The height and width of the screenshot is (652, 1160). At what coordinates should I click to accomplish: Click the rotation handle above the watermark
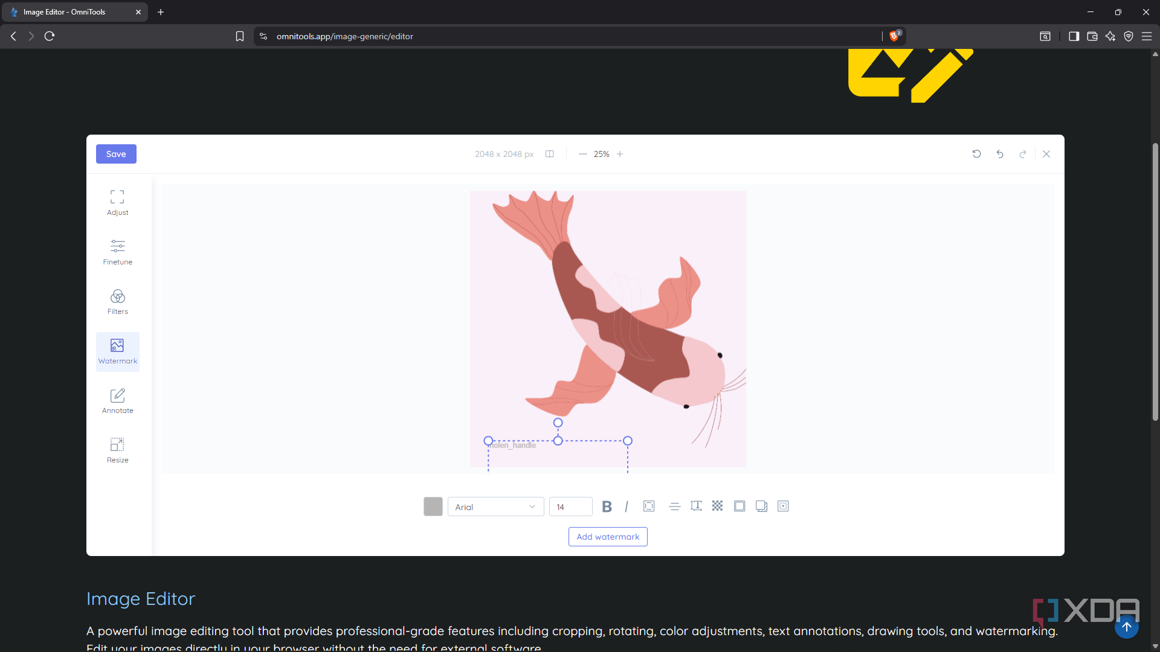pos(558,423)
